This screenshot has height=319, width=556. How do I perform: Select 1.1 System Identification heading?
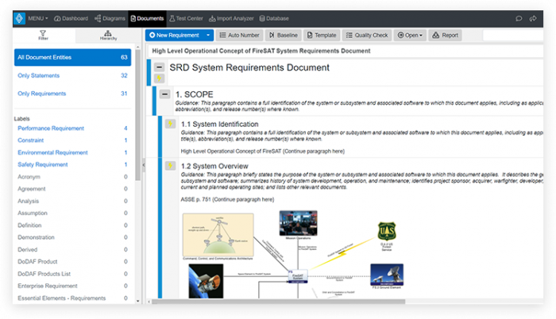[219, 125]
